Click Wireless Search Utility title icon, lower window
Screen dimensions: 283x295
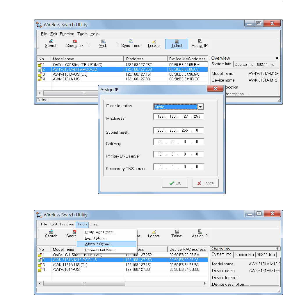point(39,215)
